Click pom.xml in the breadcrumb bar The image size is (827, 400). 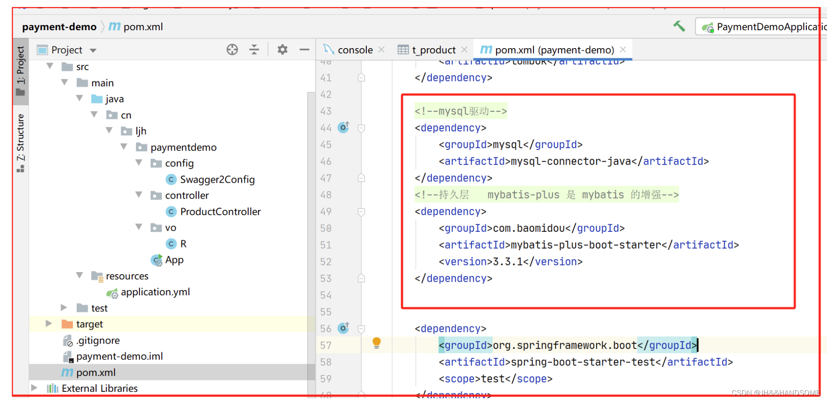(143, 27)
